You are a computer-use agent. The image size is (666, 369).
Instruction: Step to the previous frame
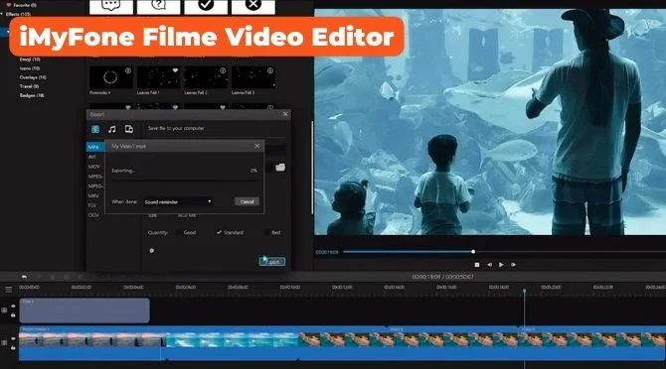pos(489,265)
